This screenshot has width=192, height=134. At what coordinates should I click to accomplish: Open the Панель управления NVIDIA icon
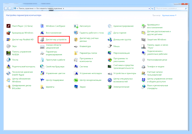[8, 53]
